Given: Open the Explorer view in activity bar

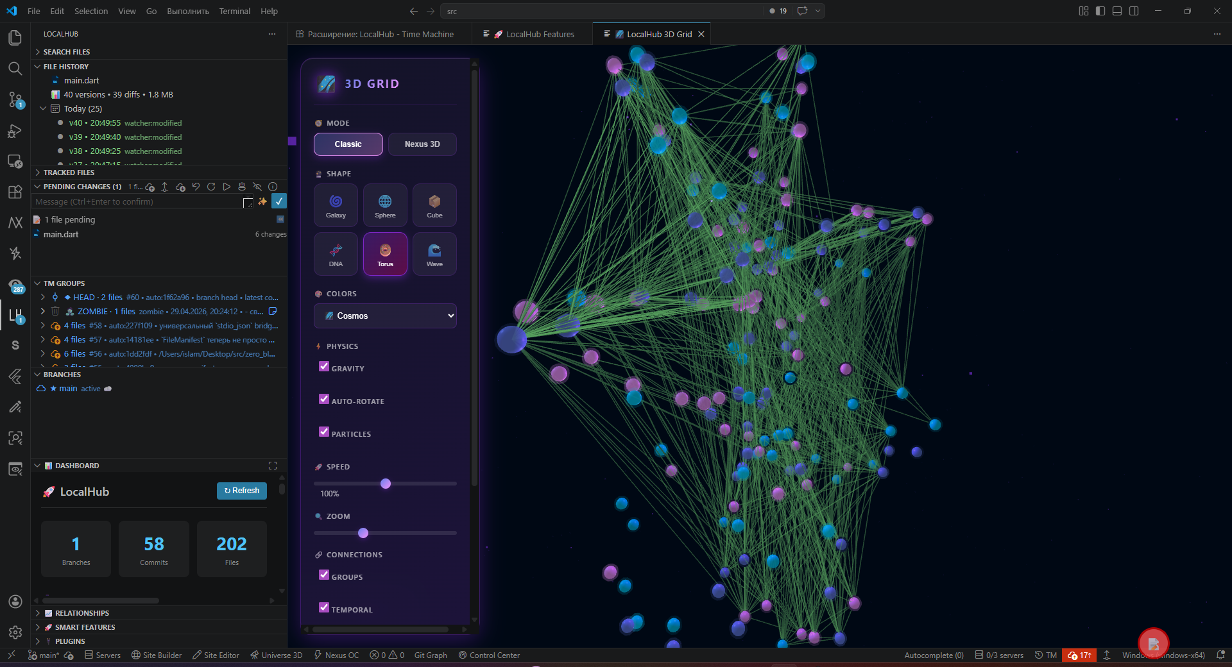Looking at the screenshot, I should (15, 37).
